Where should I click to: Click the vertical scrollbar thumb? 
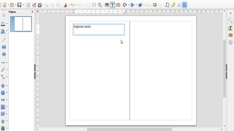pos(224,69)
